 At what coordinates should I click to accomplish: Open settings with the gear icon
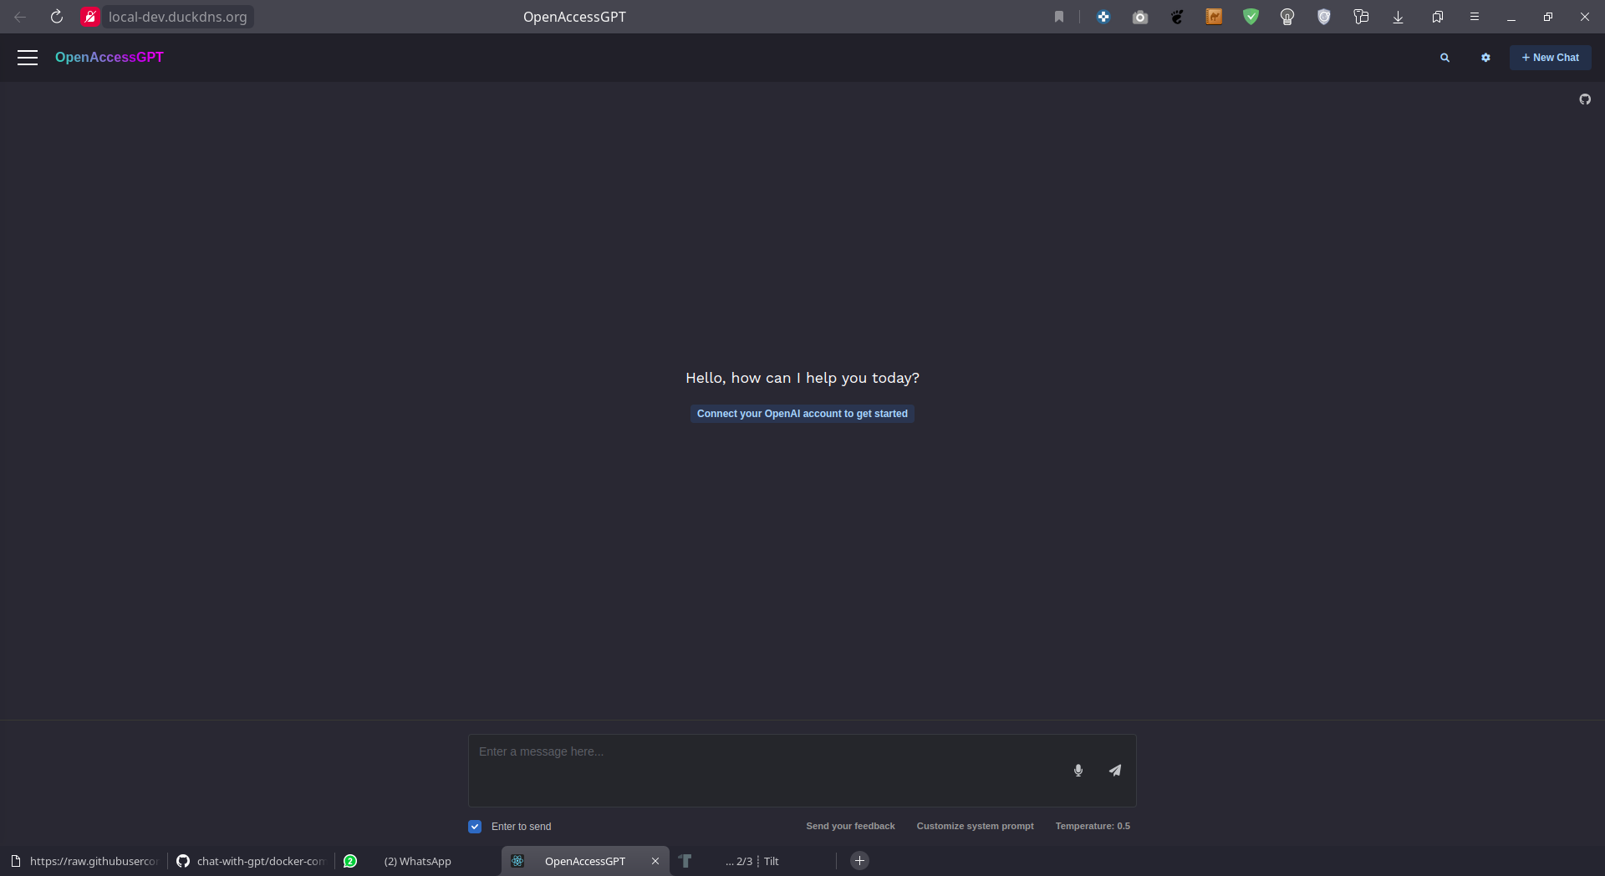click(x=1485, y=58)
